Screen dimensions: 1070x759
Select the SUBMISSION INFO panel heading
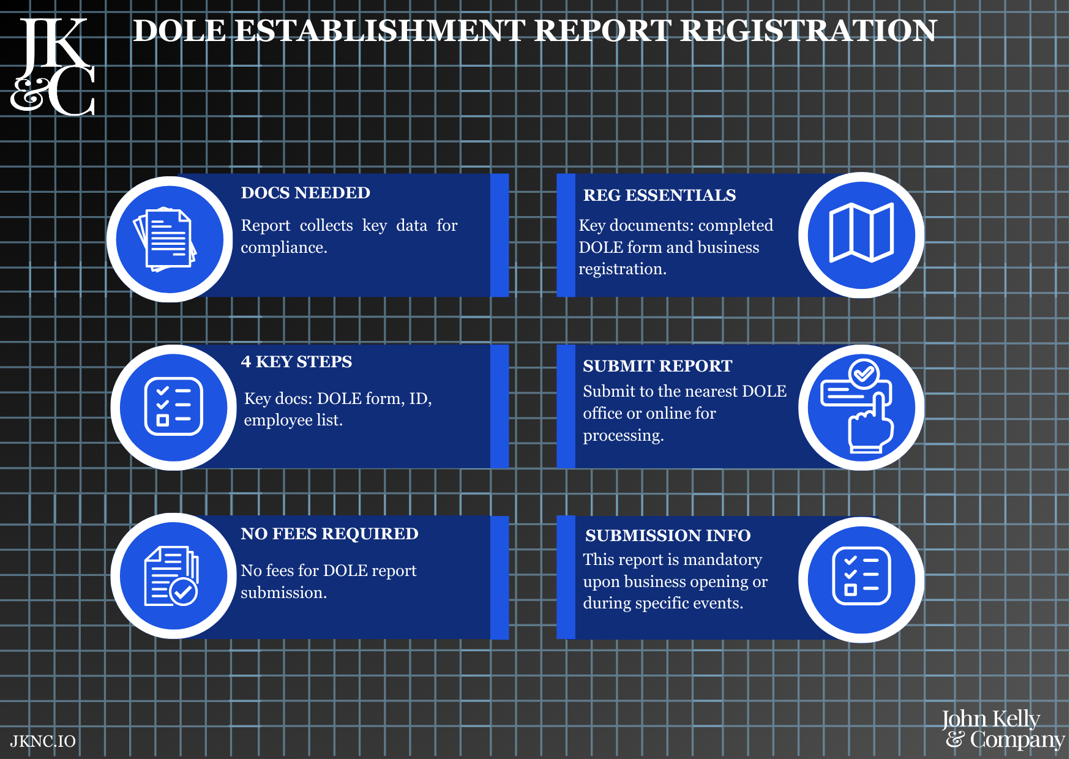pyautogui.click(x=667, y=536)
